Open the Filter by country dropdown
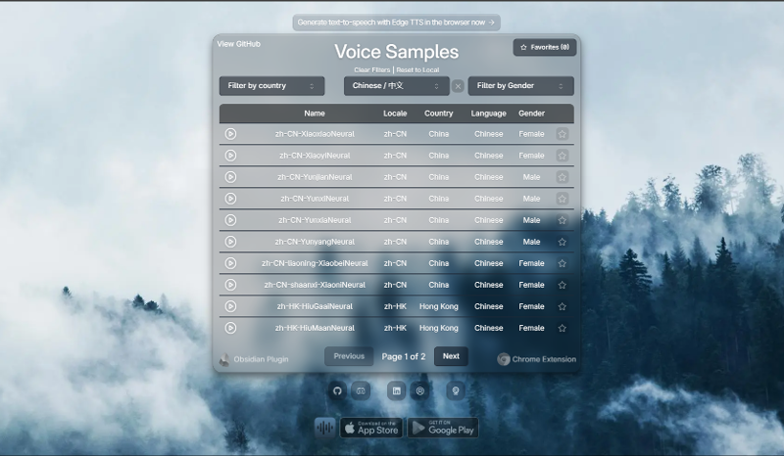 [271, 86]
